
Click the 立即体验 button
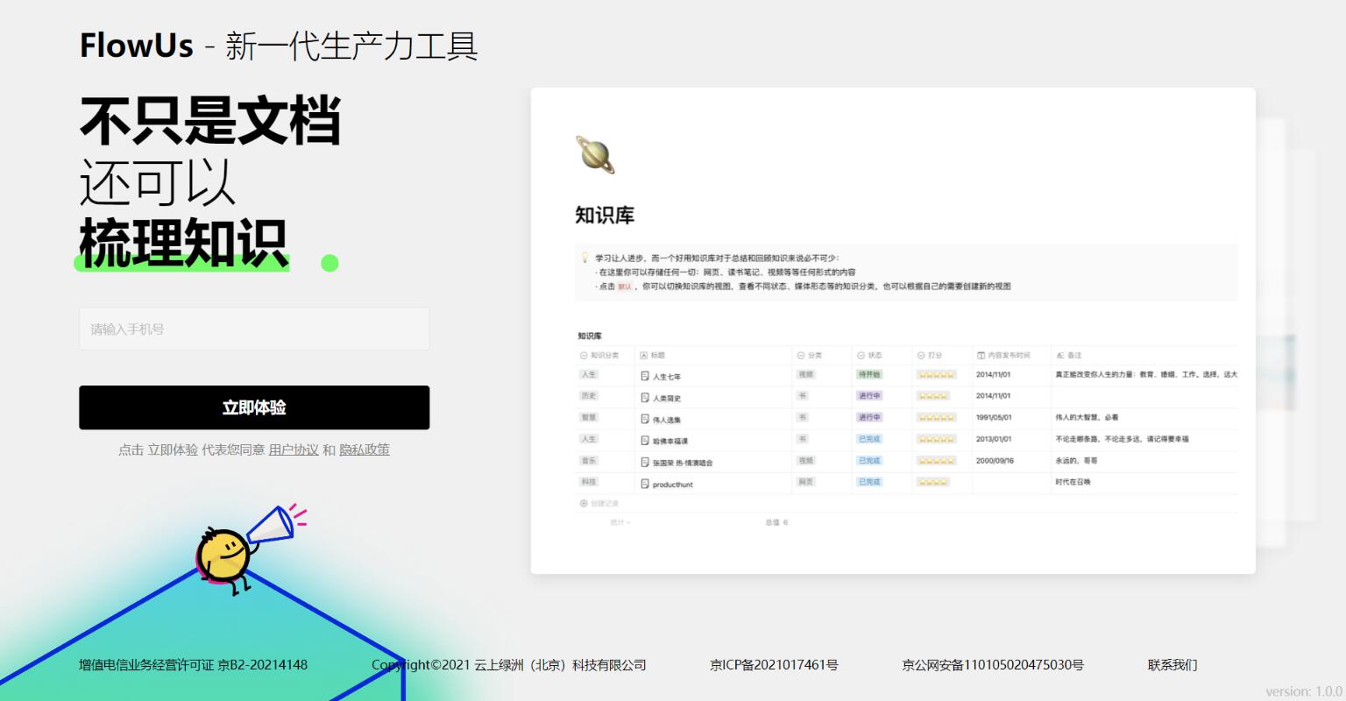pyautogui.click(x=254, y=407)
